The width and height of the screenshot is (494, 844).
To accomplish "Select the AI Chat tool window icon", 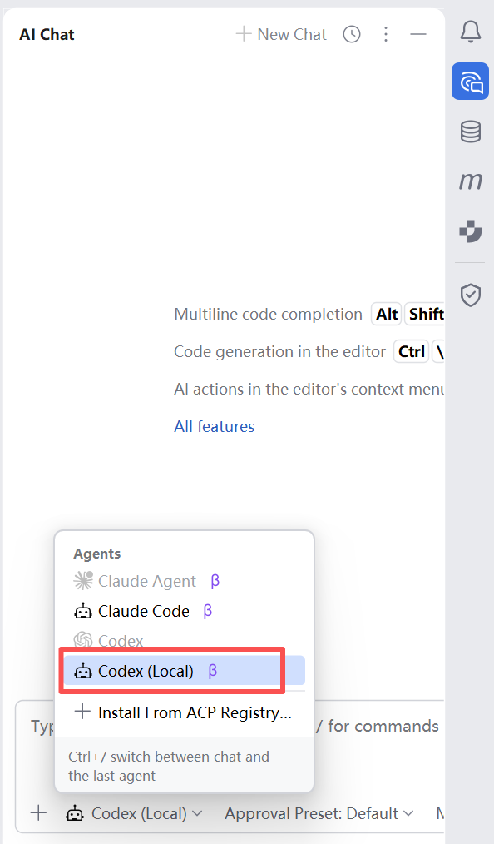I will (x=471, y=82).
